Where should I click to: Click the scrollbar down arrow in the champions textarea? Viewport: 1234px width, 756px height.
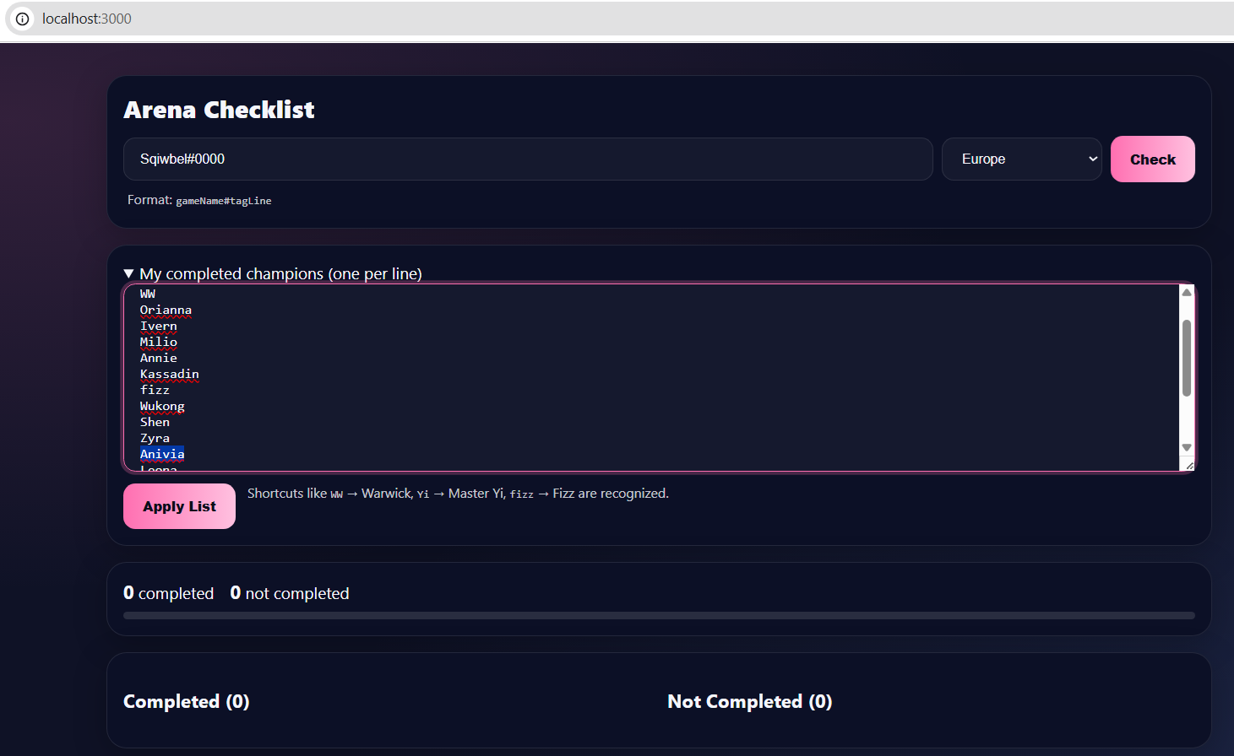tap(1186, 447)
